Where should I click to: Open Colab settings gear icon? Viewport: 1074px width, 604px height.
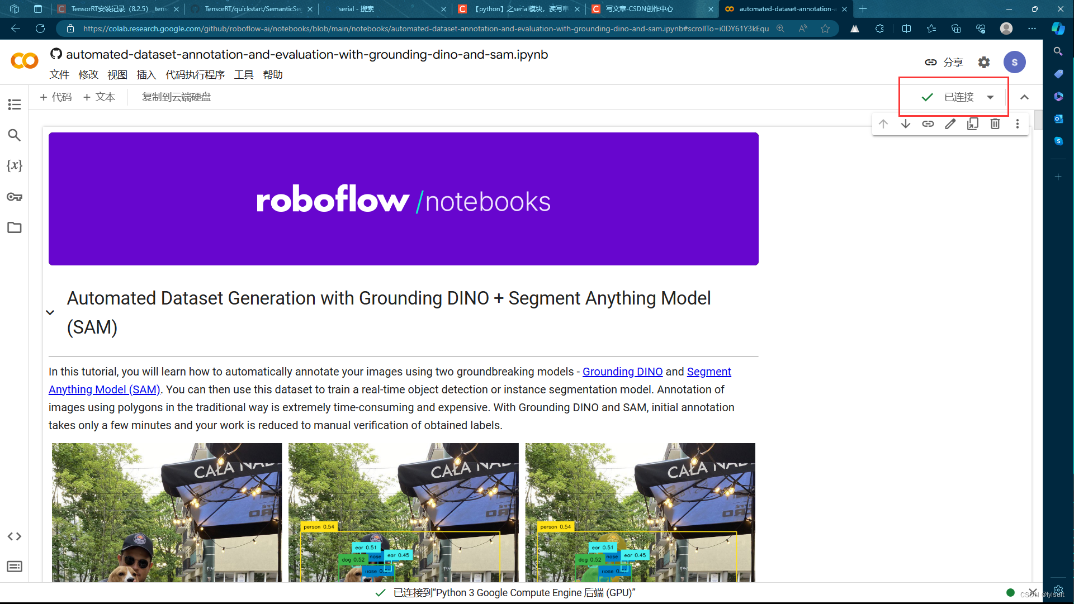coord(984,63)
